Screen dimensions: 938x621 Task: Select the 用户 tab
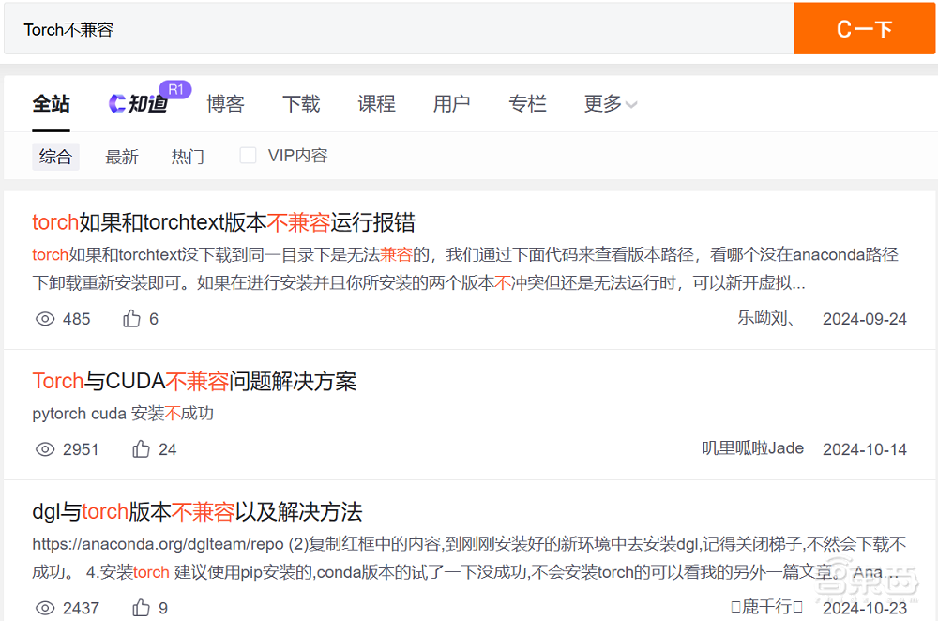point(452,104)
